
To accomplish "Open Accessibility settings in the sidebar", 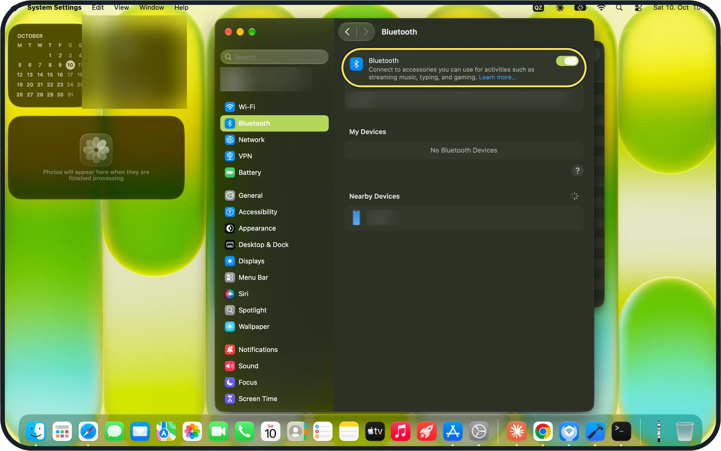I will coord(274,212).
